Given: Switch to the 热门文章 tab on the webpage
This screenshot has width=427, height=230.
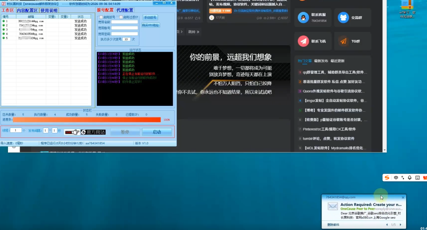Looking at the screenshot, I should [304, 61].
